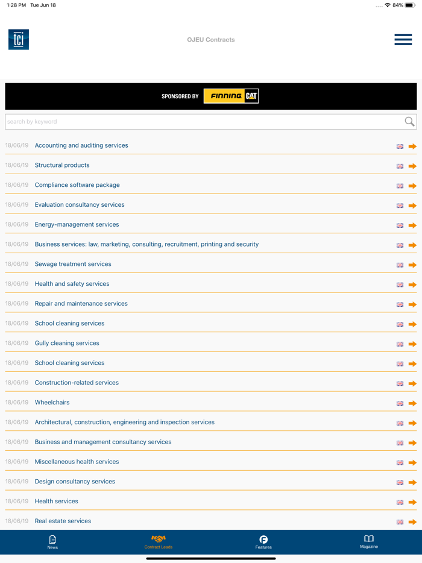
Task: Tap UK flag for Gully cleaning services row
Action: click(x=400, y=344)
